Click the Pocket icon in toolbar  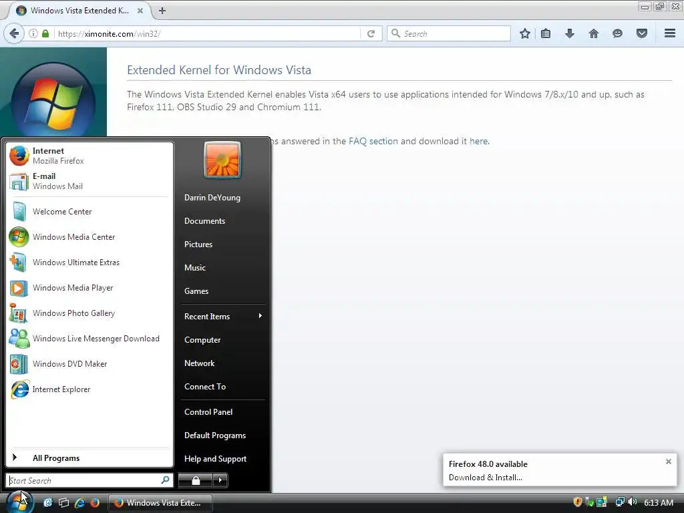(642, 33)
